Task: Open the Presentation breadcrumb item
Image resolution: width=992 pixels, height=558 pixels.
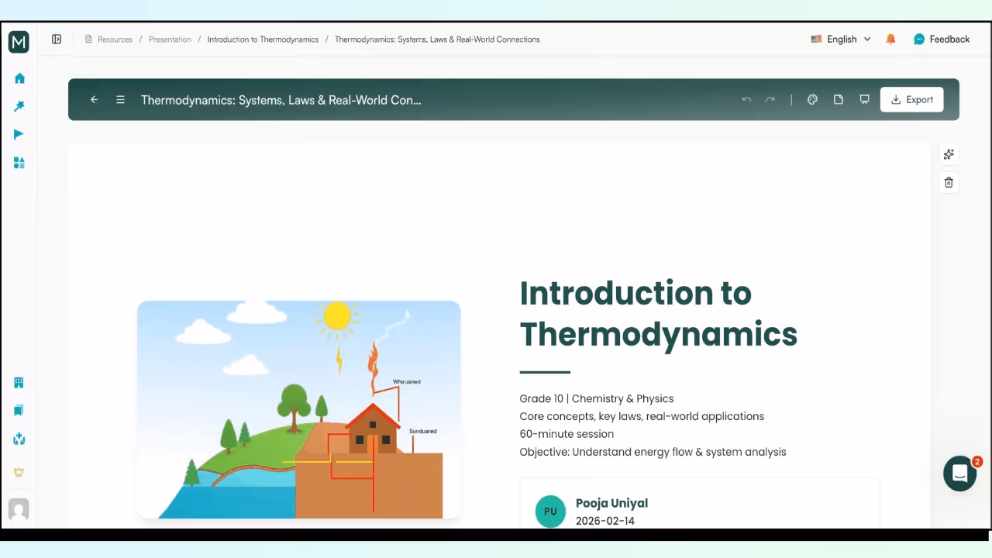Action: coord(170,39)
